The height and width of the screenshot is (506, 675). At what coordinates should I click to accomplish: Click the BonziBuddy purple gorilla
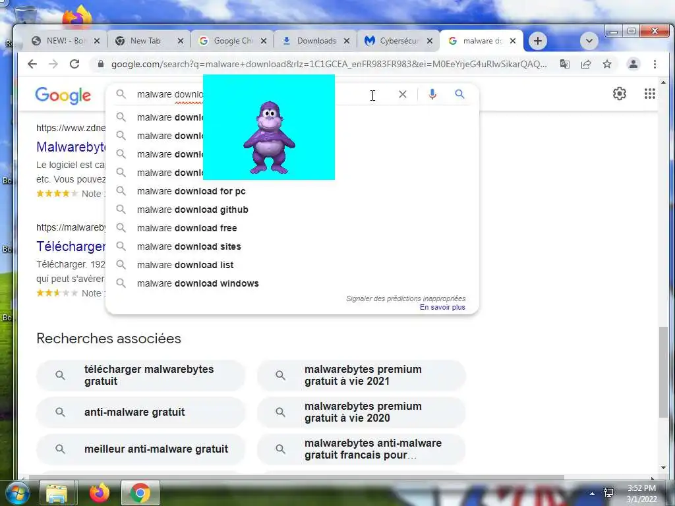(269, 138)
